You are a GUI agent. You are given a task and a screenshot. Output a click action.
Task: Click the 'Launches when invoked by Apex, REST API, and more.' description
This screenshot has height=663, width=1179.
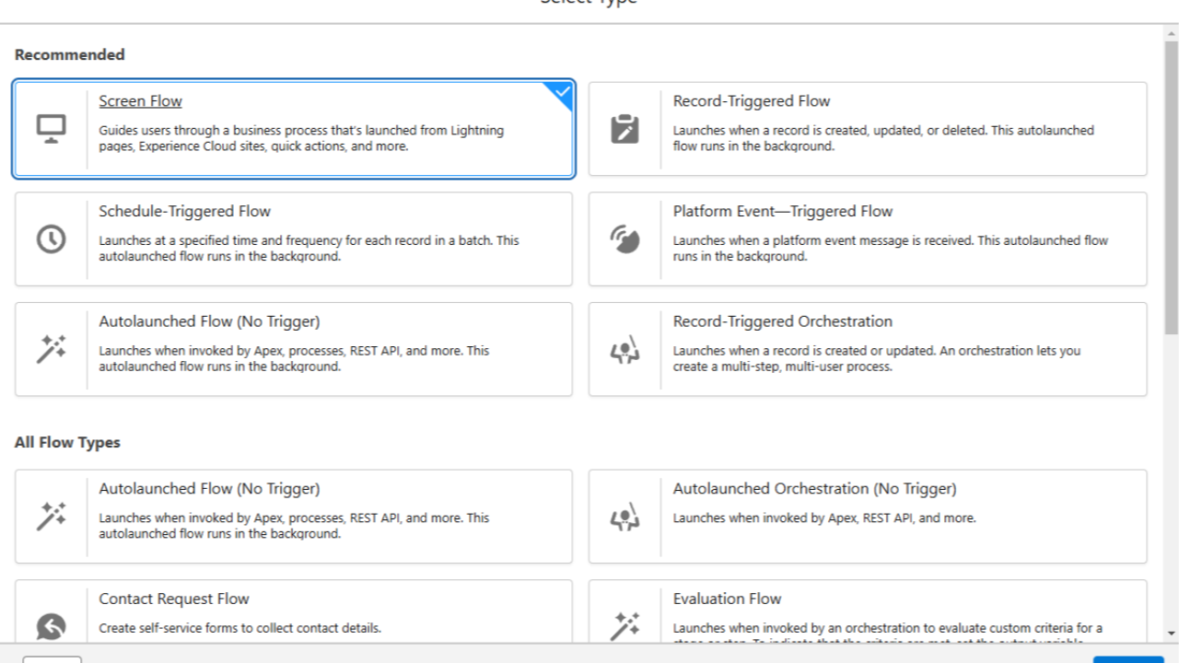point(824,518)
